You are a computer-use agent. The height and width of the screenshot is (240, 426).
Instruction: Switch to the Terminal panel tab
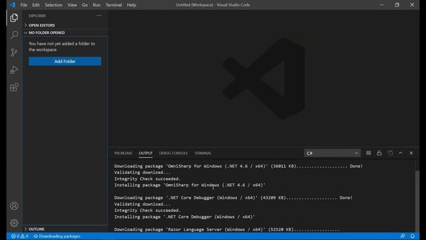[202, 153]
